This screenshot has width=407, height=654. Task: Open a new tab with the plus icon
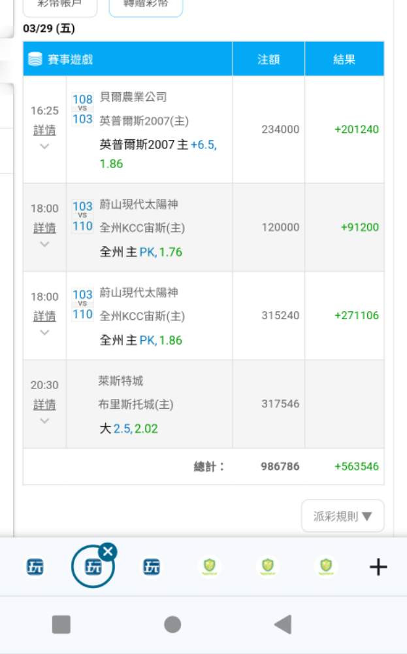pos(378,567)
